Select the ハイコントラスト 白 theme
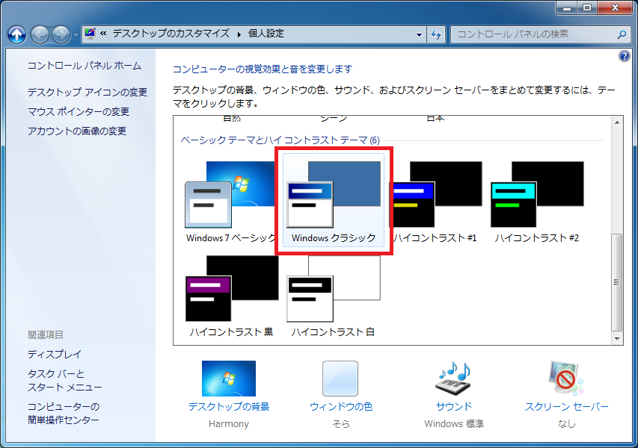This screenshot has width=638, height=448. (334, 296)
